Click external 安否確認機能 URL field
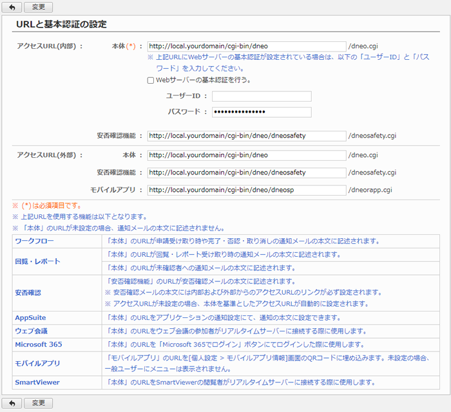 pos(247,173)
